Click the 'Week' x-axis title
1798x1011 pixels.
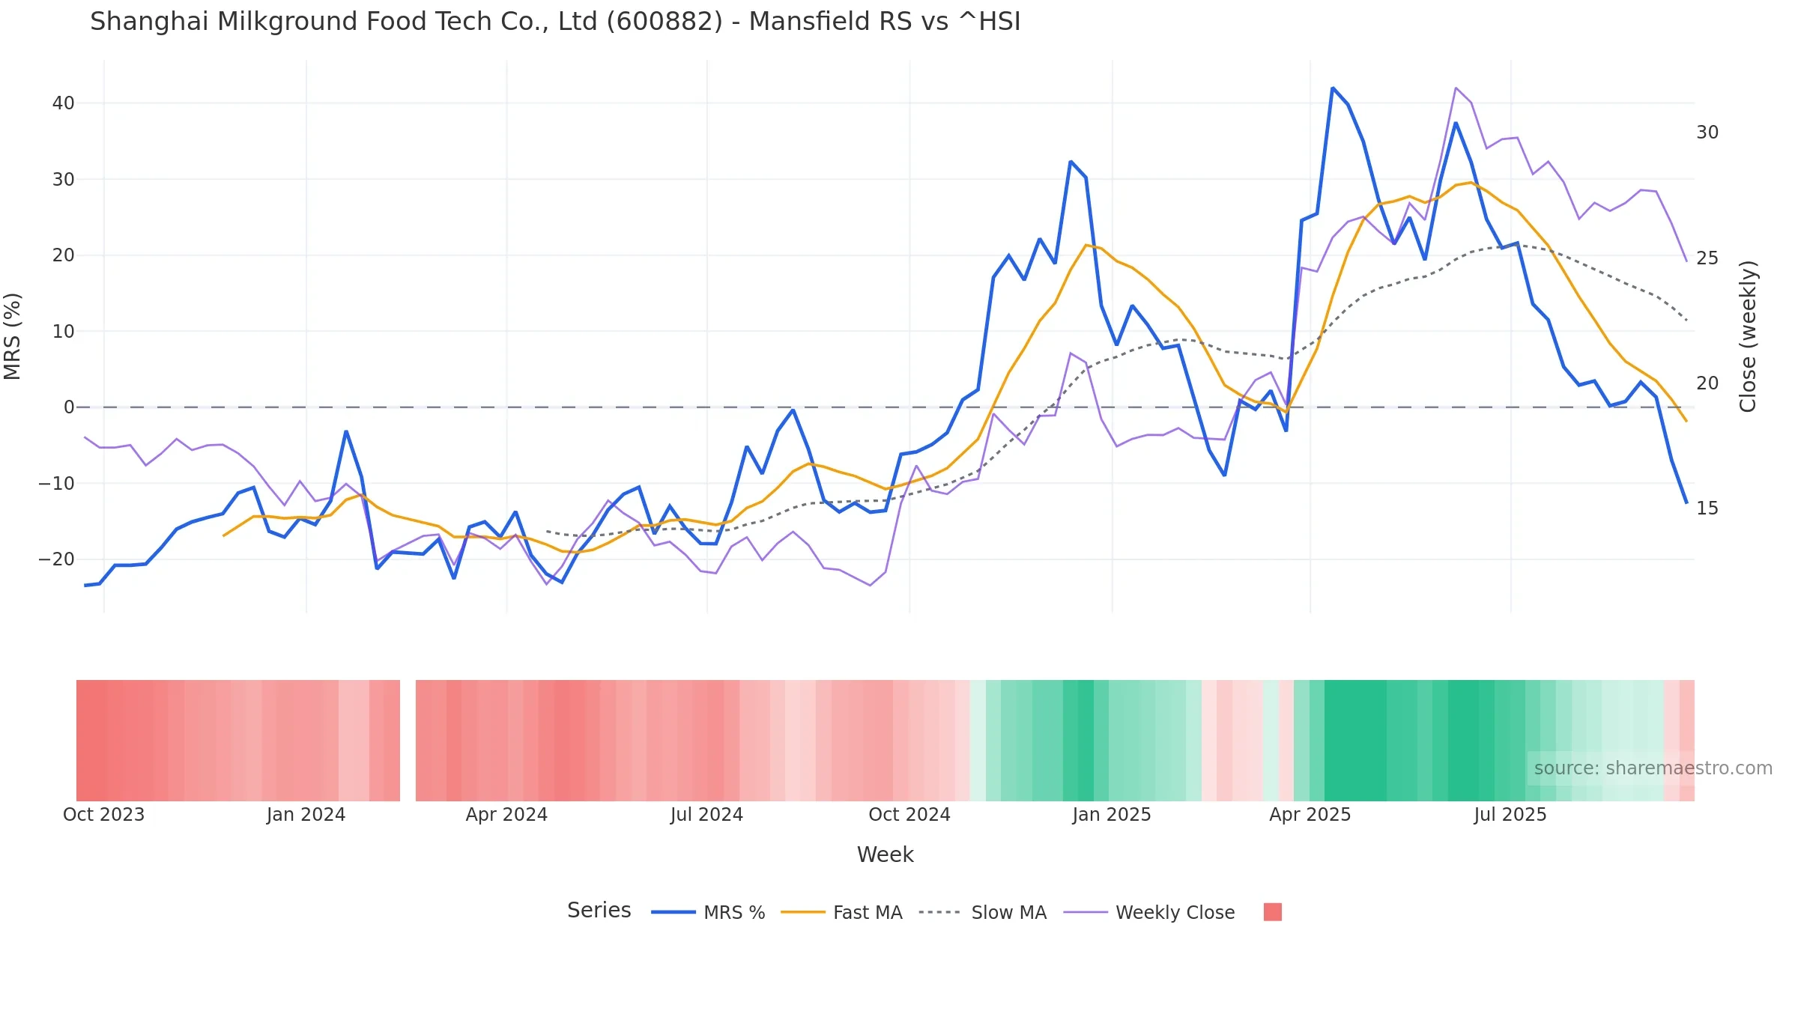(885, 854)
